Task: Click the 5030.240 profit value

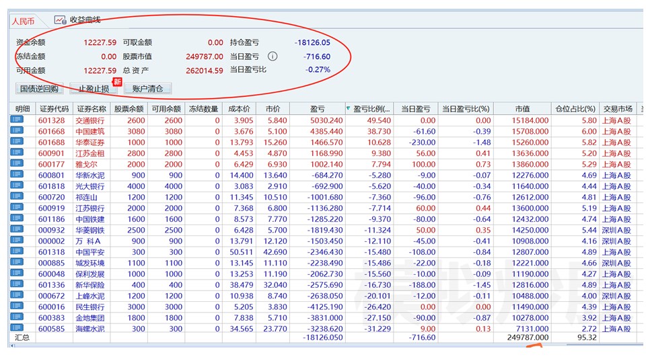Action: [x=326, y=120]
